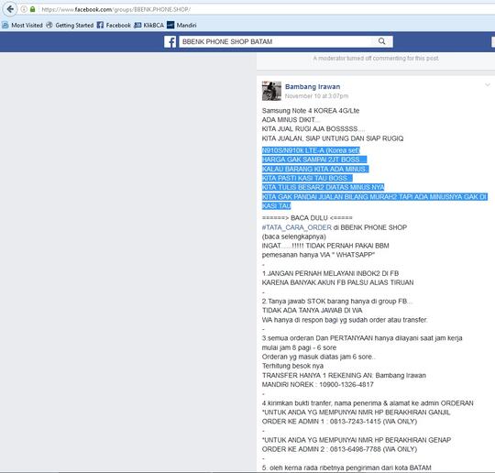Open the Most Visited bookmark

point(22,26)
